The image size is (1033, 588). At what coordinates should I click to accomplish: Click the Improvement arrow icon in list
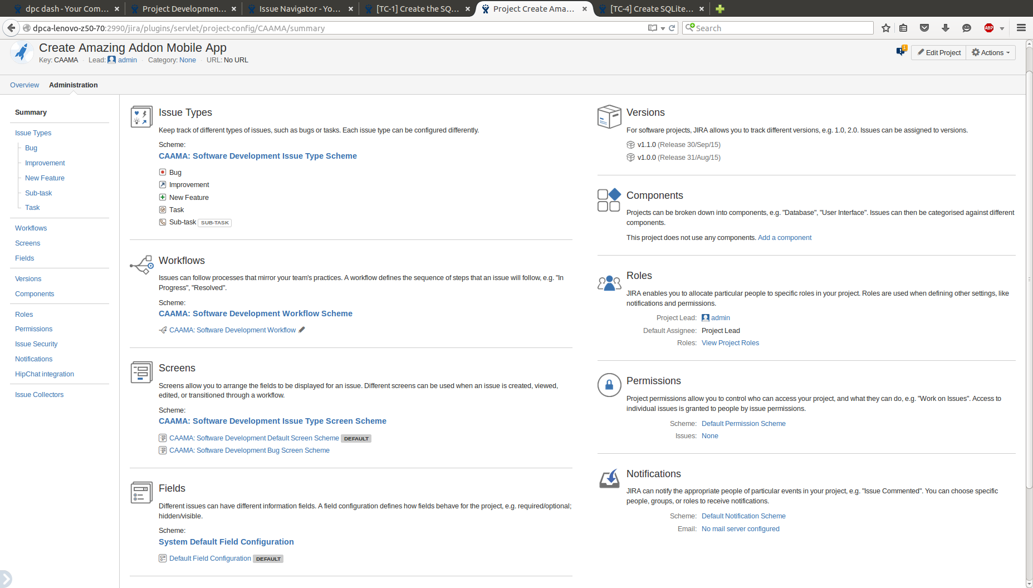[163, 184]
